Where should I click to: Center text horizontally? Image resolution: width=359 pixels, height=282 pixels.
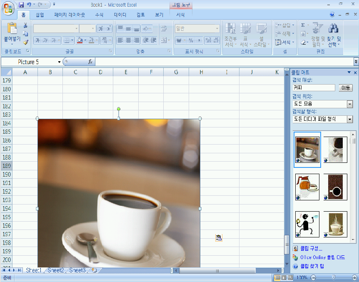click(x=128, y=40)
